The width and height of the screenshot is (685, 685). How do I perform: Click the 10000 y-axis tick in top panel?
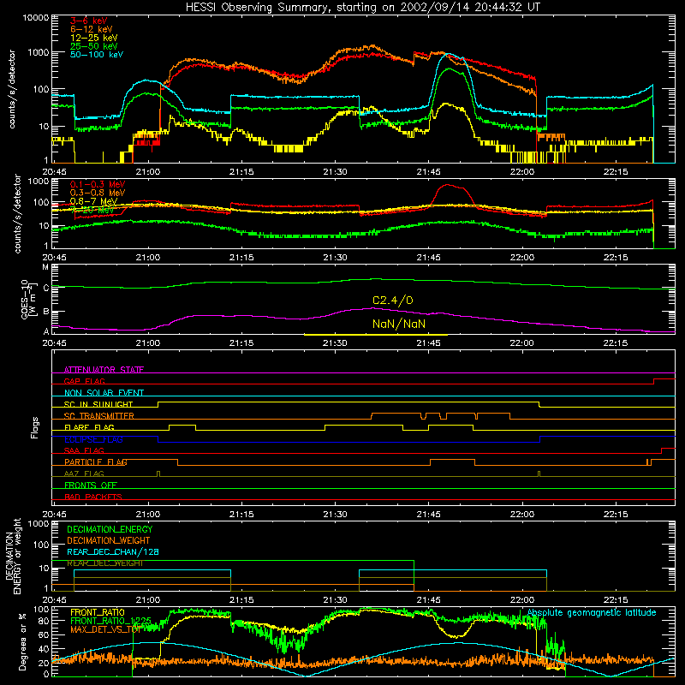pyautogui.click(x=36, y=17)
